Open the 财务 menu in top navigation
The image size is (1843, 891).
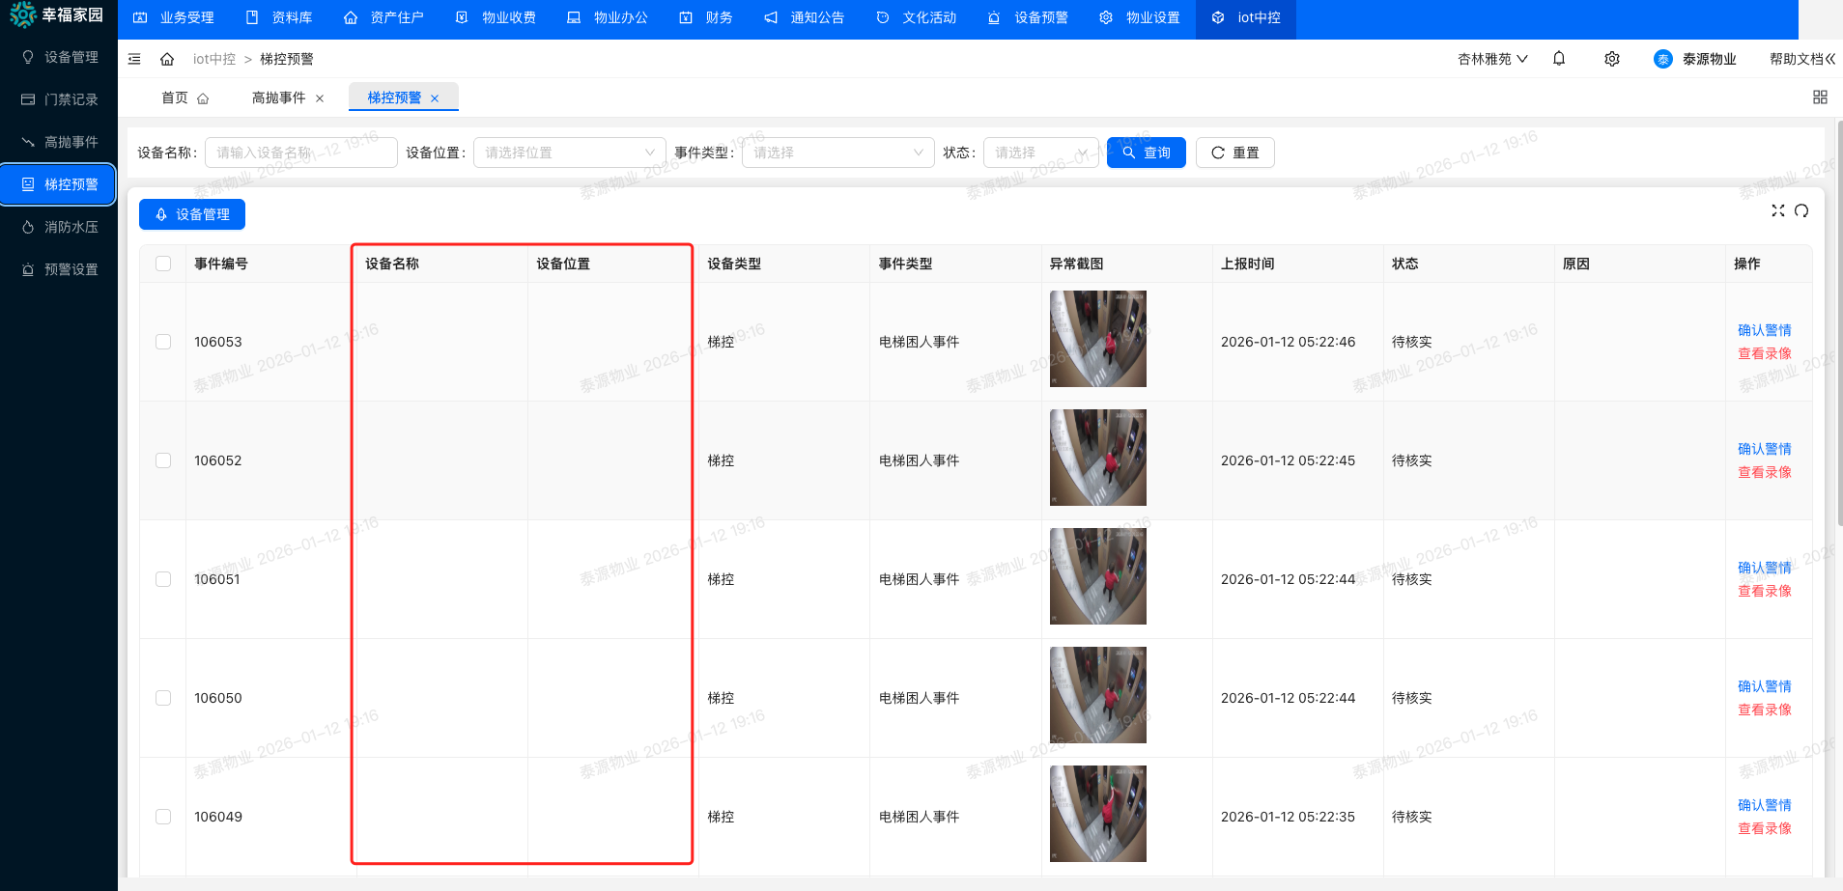pyautogui.click(x=706, y=17)
